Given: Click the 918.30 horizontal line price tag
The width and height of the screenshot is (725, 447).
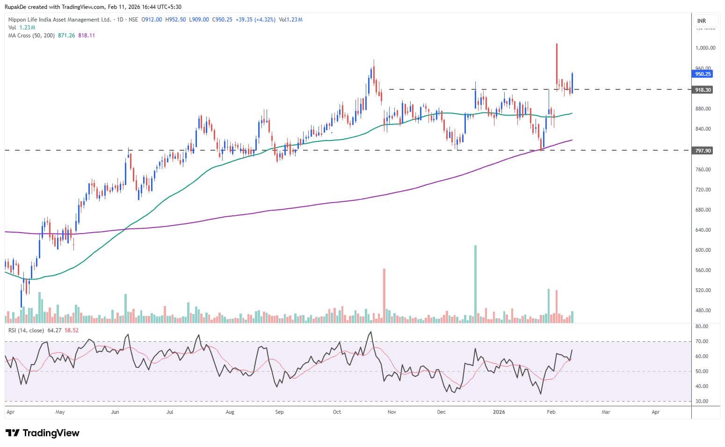Looking at the screenshot, I should coord(703,90).
